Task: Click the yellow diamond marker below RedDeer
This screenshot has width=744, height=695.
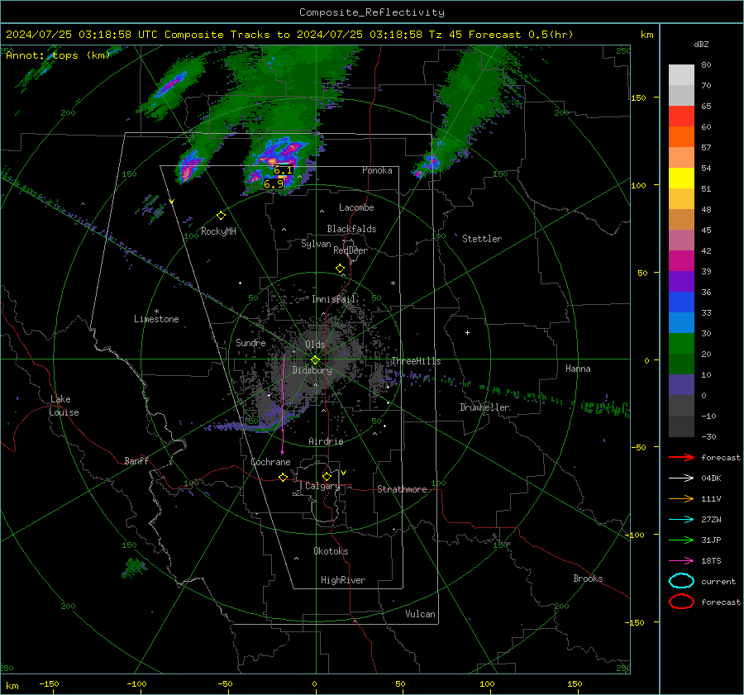Action: pos(340,269)
